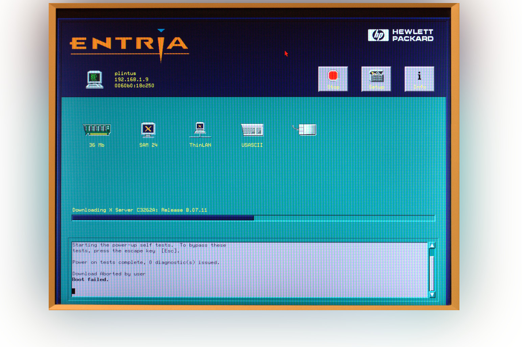Click the IP address 192.168.1.9 text

[x=131, y=80]
